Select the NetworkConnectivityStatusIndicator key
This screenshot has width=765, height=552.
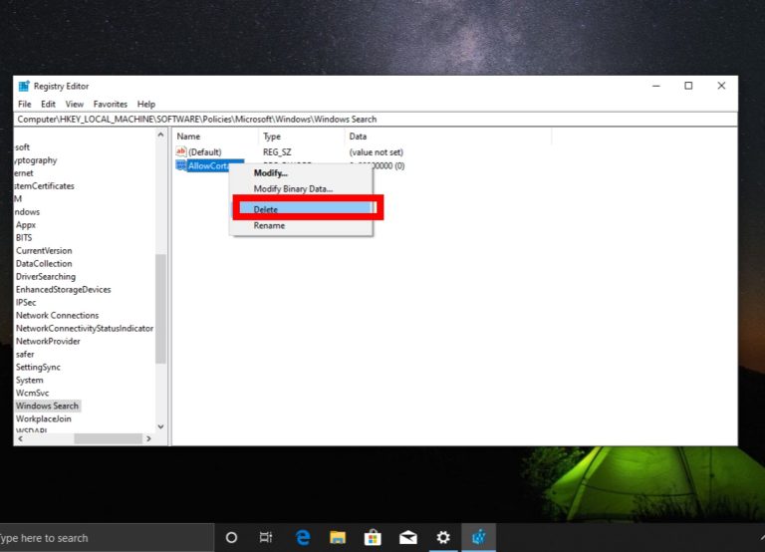point(85,329)
